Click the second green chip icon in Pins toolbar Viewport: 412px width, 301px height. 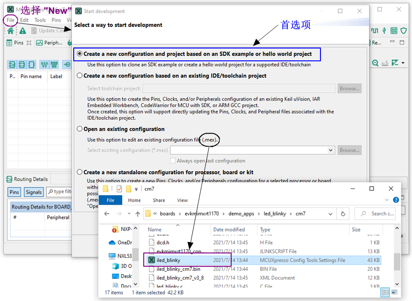point(22,64)
